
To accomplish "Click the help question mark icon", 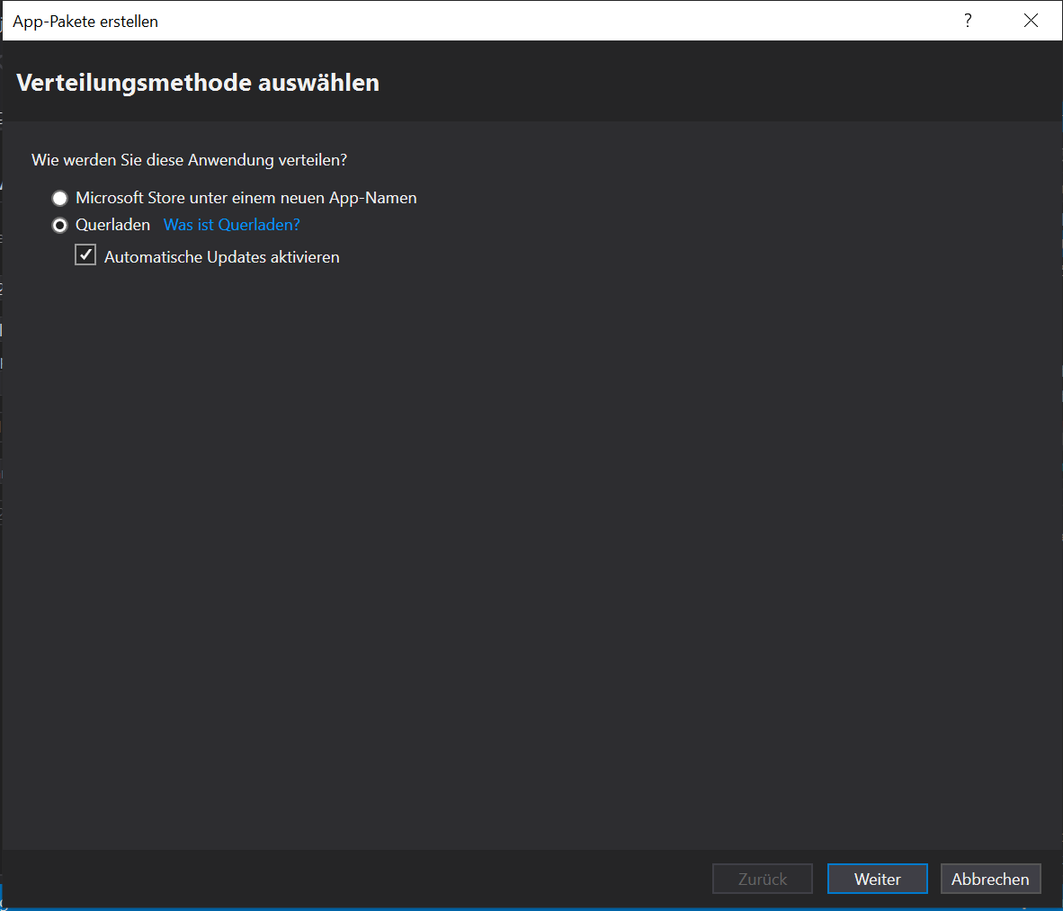I will click(x=968, y=21).
